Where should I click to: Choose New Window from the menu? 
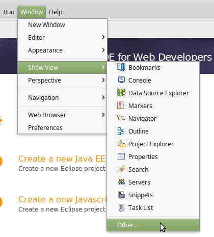62,25
